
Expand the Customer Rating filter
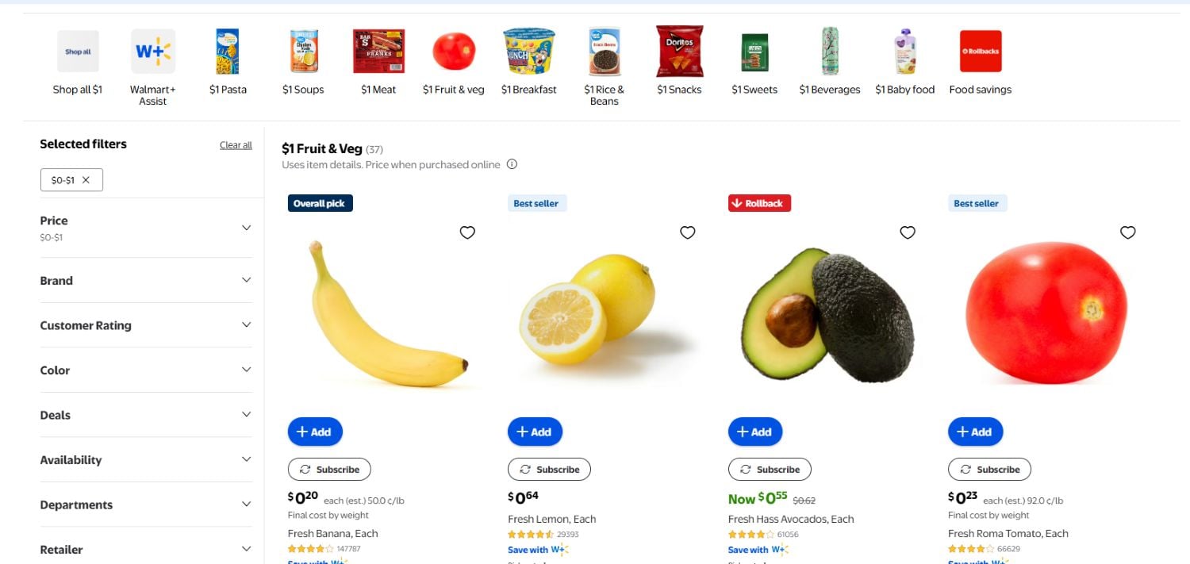146,325
